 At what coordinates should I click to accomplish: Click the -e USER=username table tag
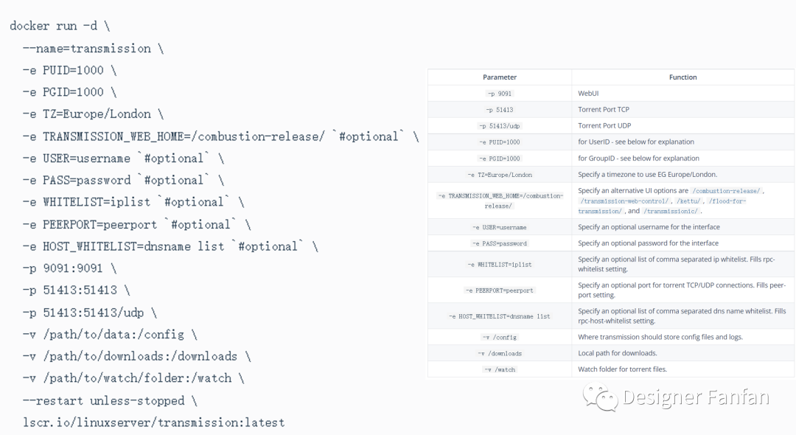point(500,227)
